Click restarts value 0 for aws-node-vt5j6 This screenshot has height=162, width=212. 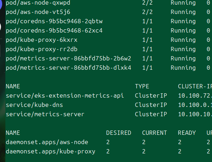pos(208,12)
